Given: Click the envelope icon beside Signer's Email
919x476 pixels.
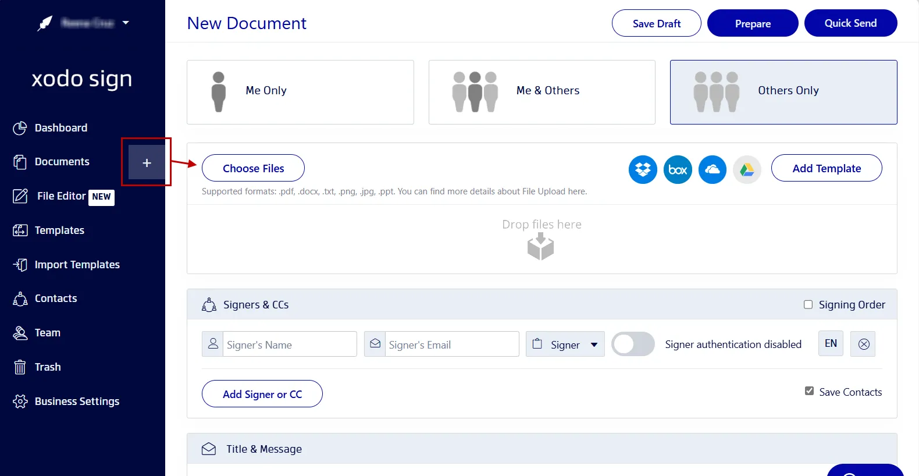Looking at the screenshot, I should click(x=375, y=344).
